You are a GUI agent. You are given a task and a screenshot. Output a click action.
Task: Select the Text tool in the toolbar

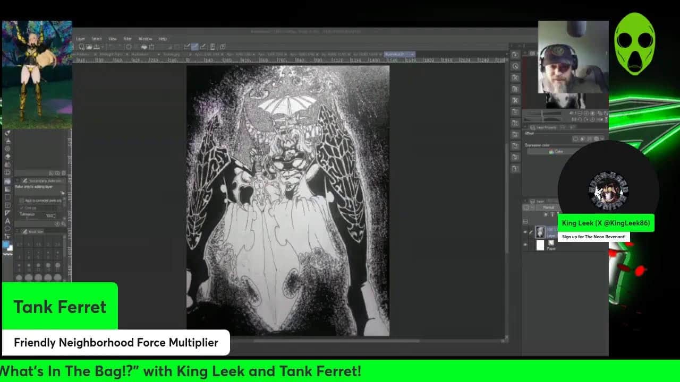pos(7,221)
